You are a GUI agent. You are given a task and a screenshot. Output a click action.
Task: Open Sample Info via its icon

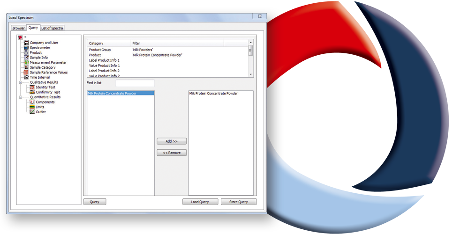pos(26,58)
